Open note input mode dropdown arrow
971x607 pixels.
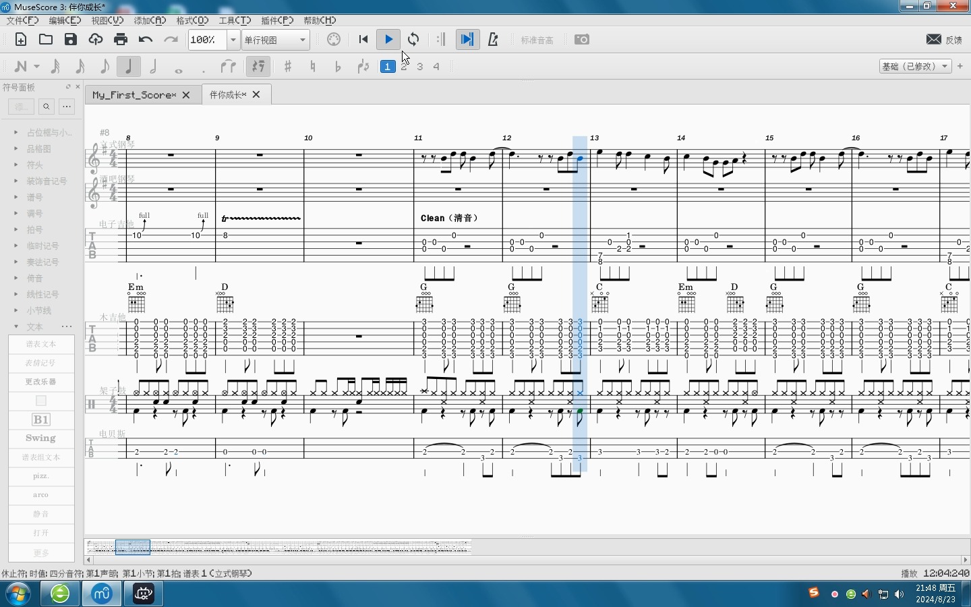tap(36, 66)
